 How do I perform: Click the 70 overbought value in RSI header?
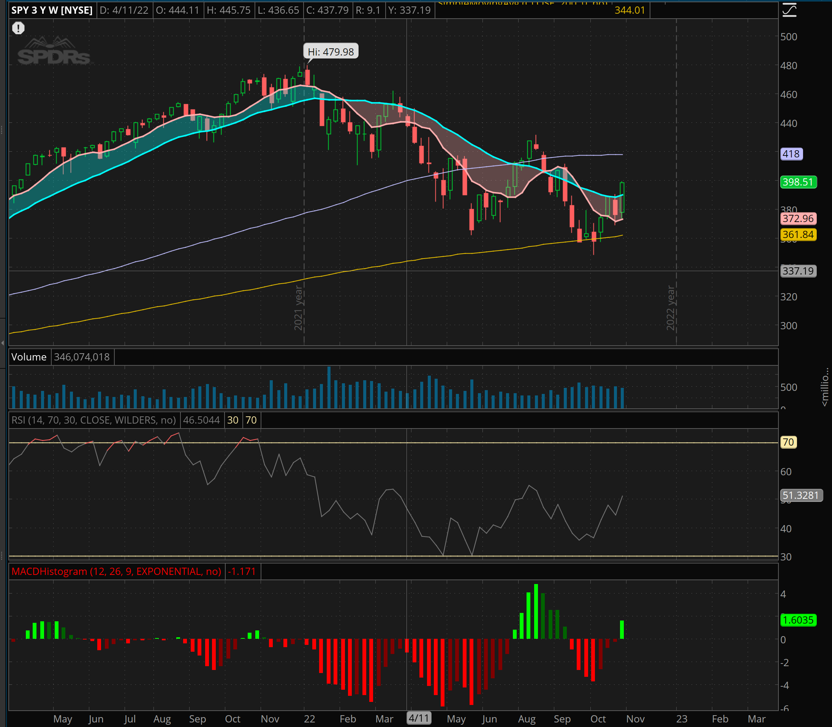coord(251,420)
